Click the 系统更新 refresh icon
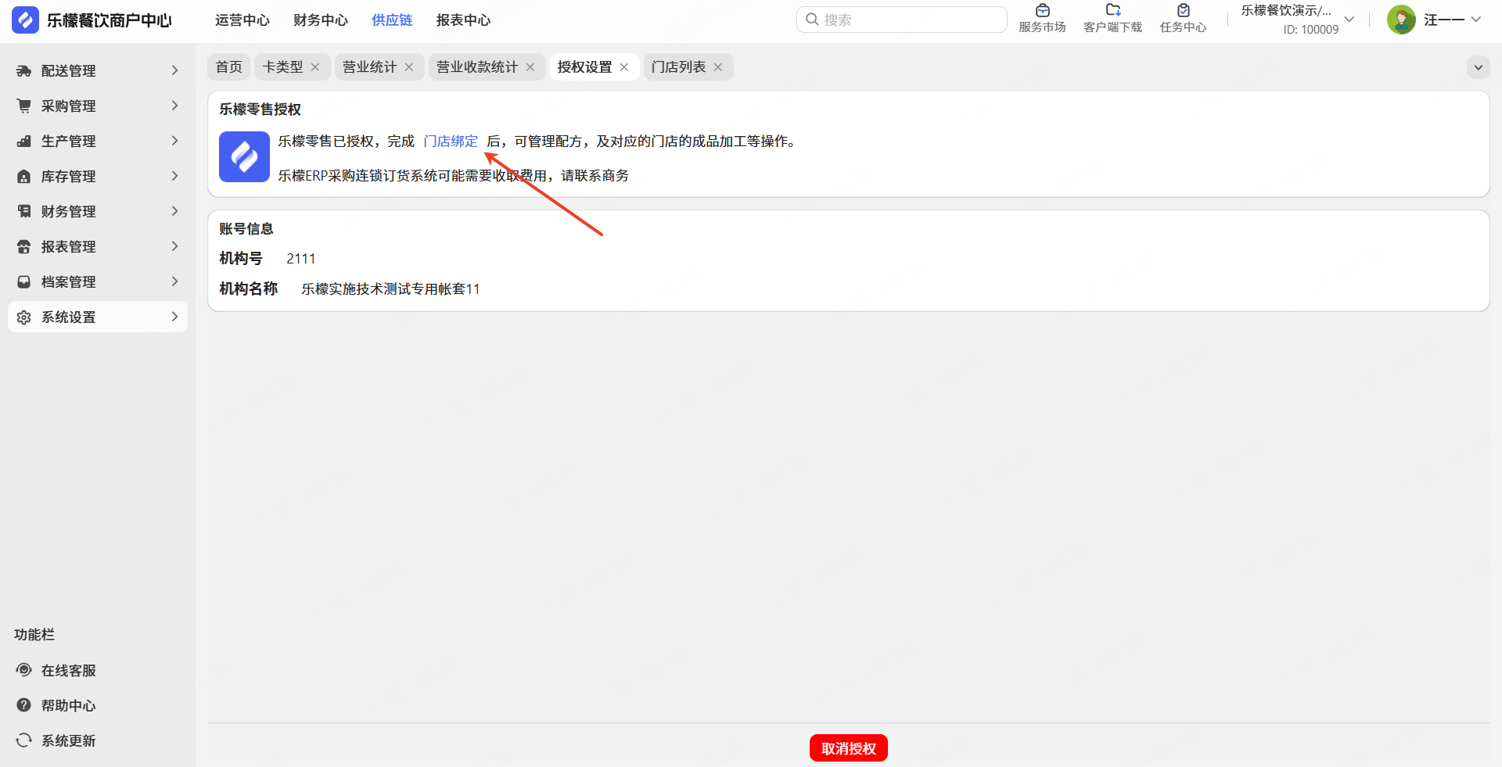This screenshot has width=1502, height=767. point(24,740)
